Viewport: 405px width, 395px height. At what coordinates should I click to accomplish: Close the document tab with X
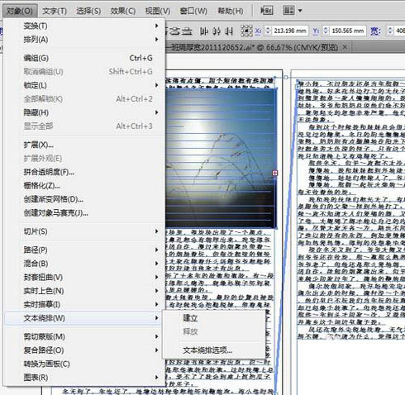(345, 47)
